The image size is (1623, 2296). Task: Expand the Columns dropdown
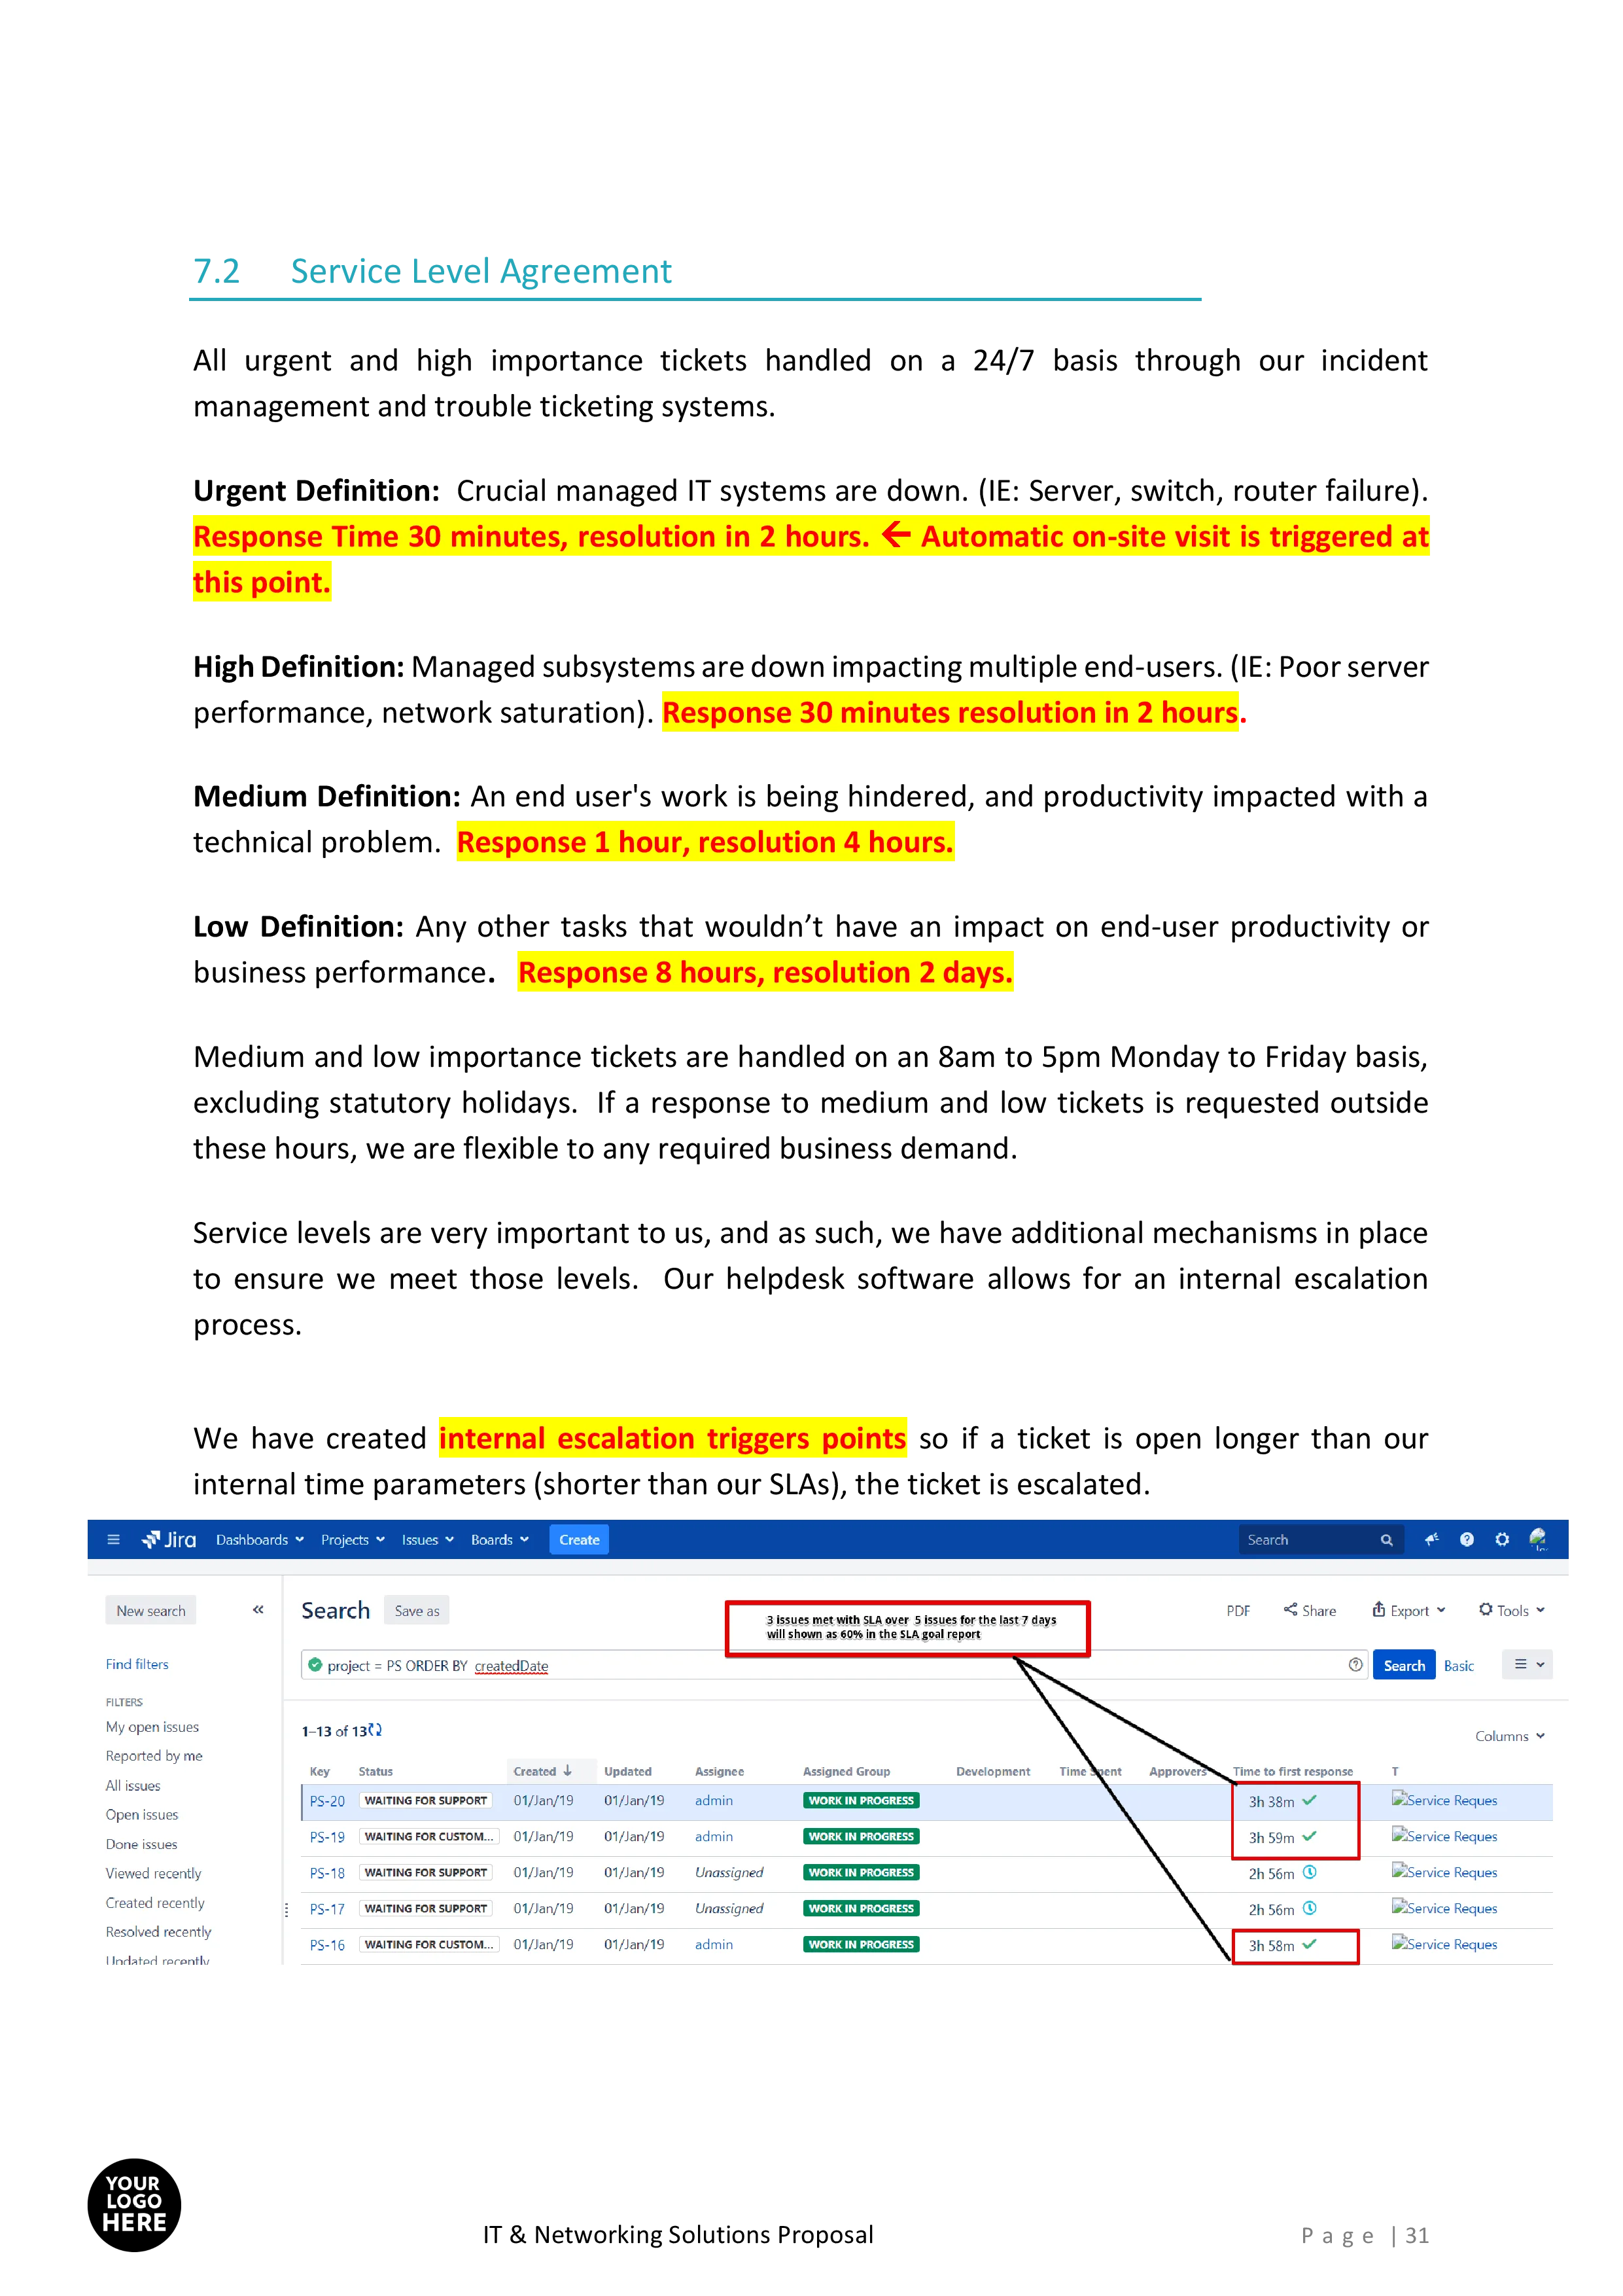coord(1509,1736)
